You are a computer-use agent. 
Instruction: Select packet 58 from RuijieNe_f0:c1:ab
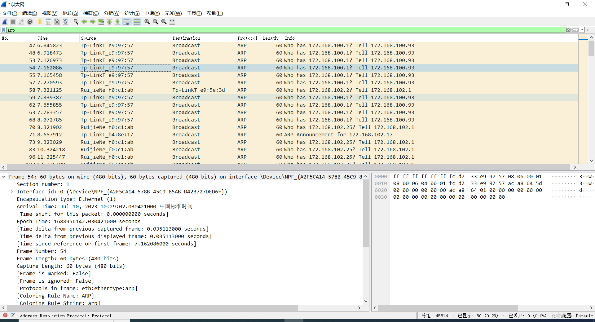point(289,90)
